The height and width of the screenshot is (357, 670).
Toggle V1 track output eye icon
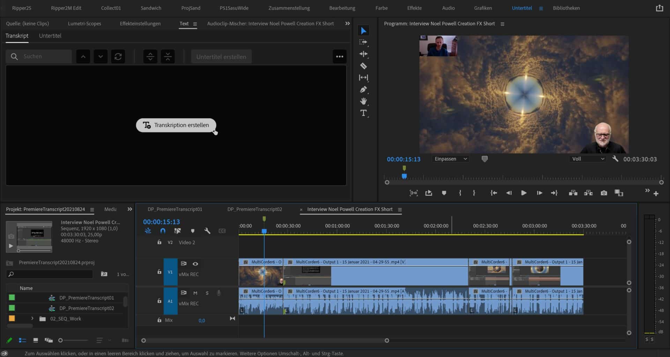(195, 264)
